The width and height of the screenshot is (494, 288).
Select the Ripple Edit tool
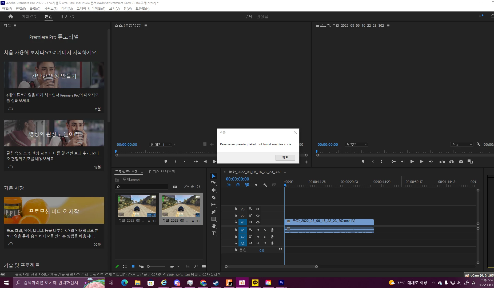tap(214, 190)
